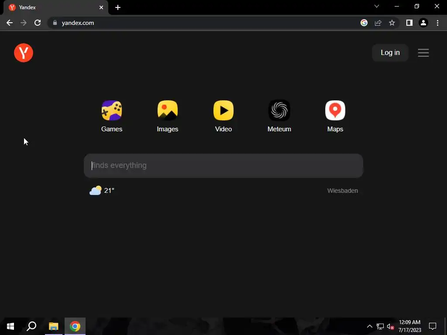Open the network status tray icon
Image resolution: width=447 pixels, height=335 pixels.
coord(380,326)
